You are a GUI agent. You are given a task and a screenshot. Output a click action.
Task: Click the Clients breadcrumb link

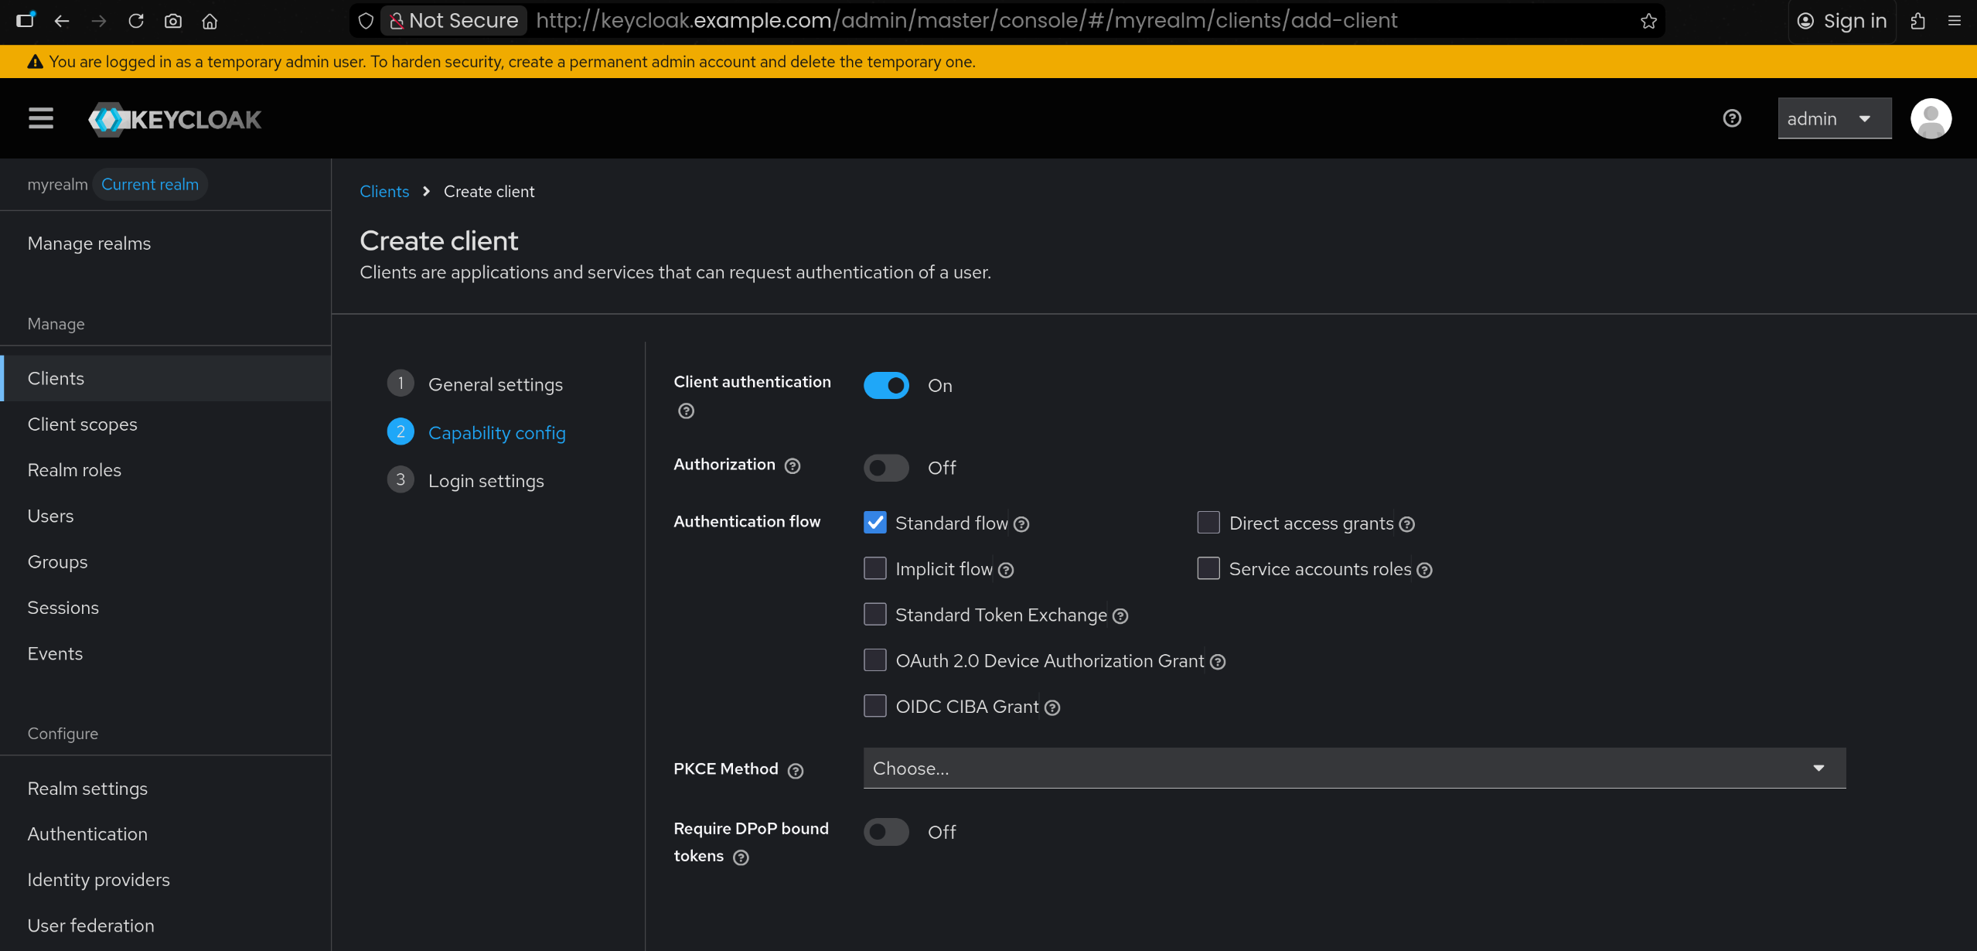pos(384,192)
